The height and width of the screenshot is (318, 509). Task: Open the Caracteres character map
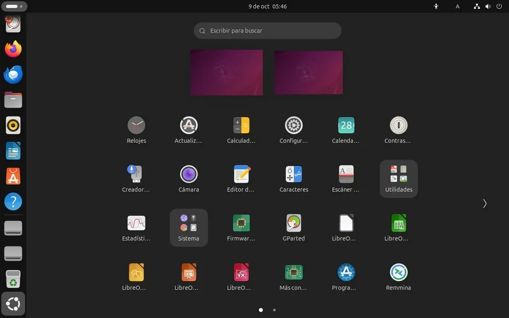(293, 174)
